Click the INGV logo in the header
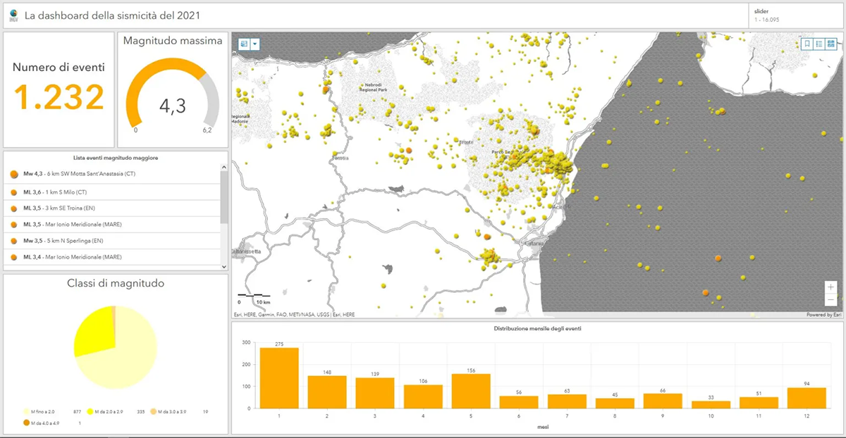846x438 pixels. 13,14
